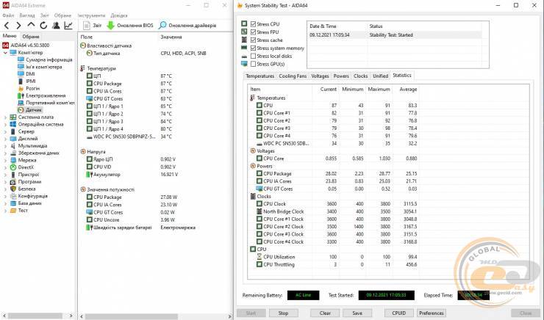Image resolution: width=544 pixels, height=320 pixels.
Task: Open CPUID from the stability test
Action: click(399, 313)
